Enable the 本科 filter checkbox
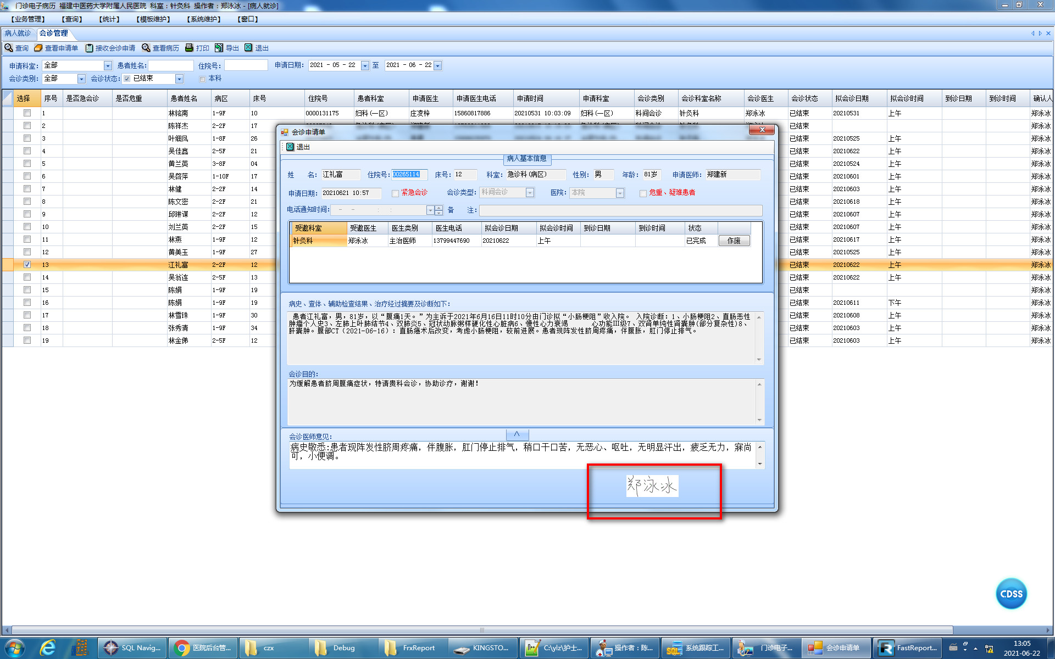Screen dimensions: 1055x659 point(202,79)
